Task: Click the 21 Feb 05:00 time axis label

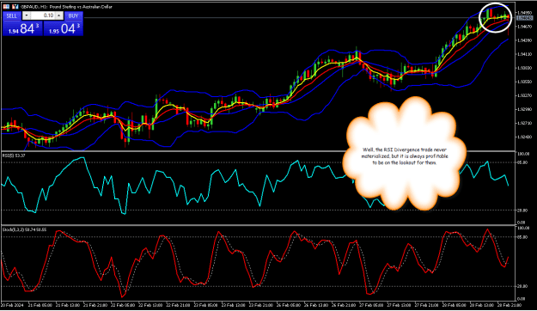Action: point(40,305)
